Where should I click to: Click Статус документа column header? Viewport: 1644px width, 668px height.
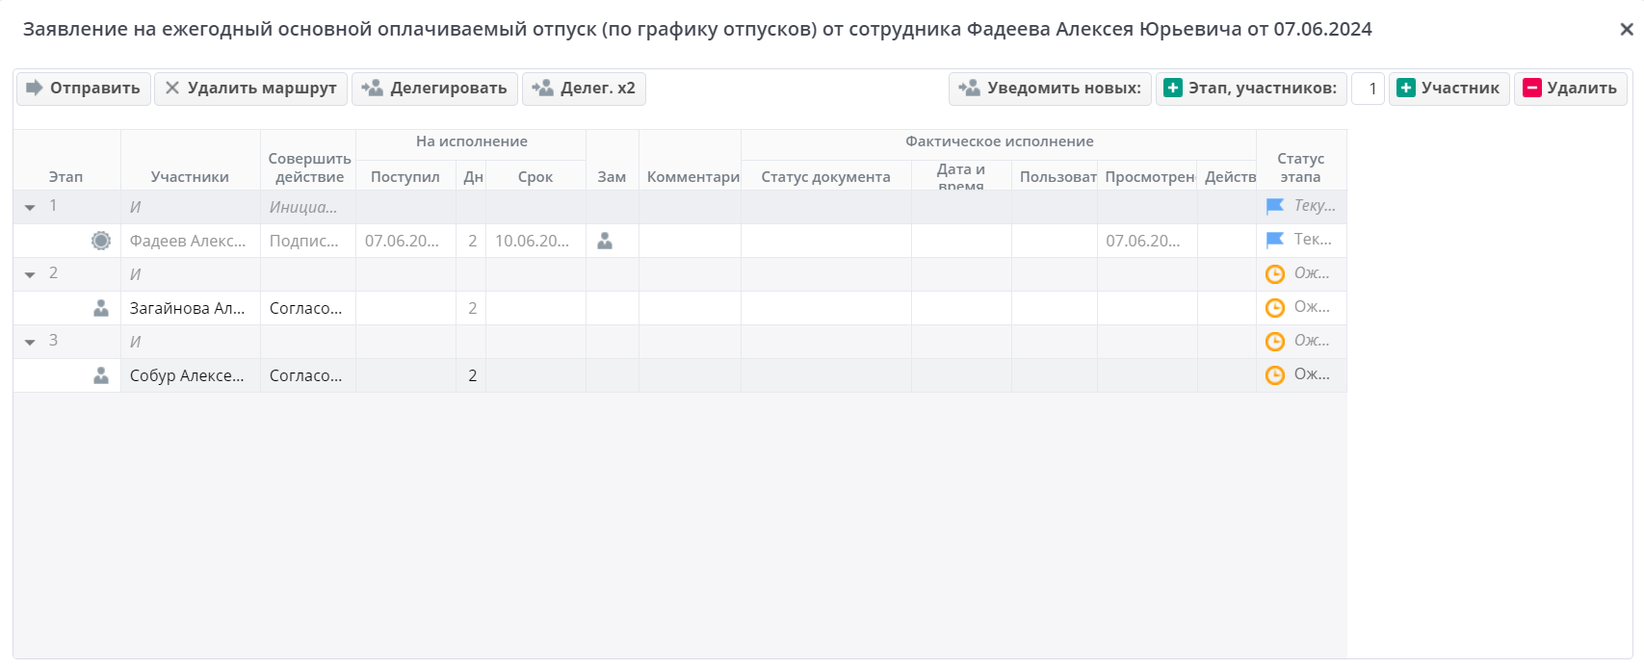(x=826, y=177)
